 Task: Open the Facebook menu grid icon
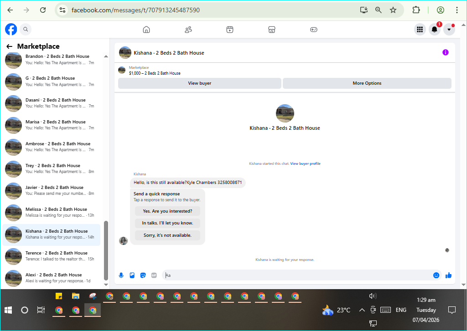point(420,30)
